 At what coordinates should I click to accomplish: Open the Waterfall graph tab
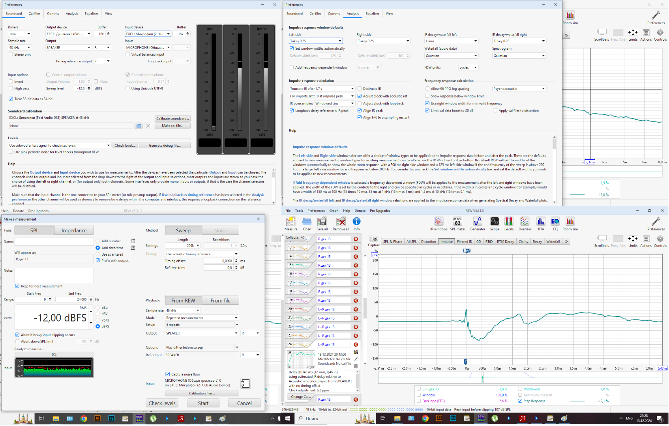[553, 241]
